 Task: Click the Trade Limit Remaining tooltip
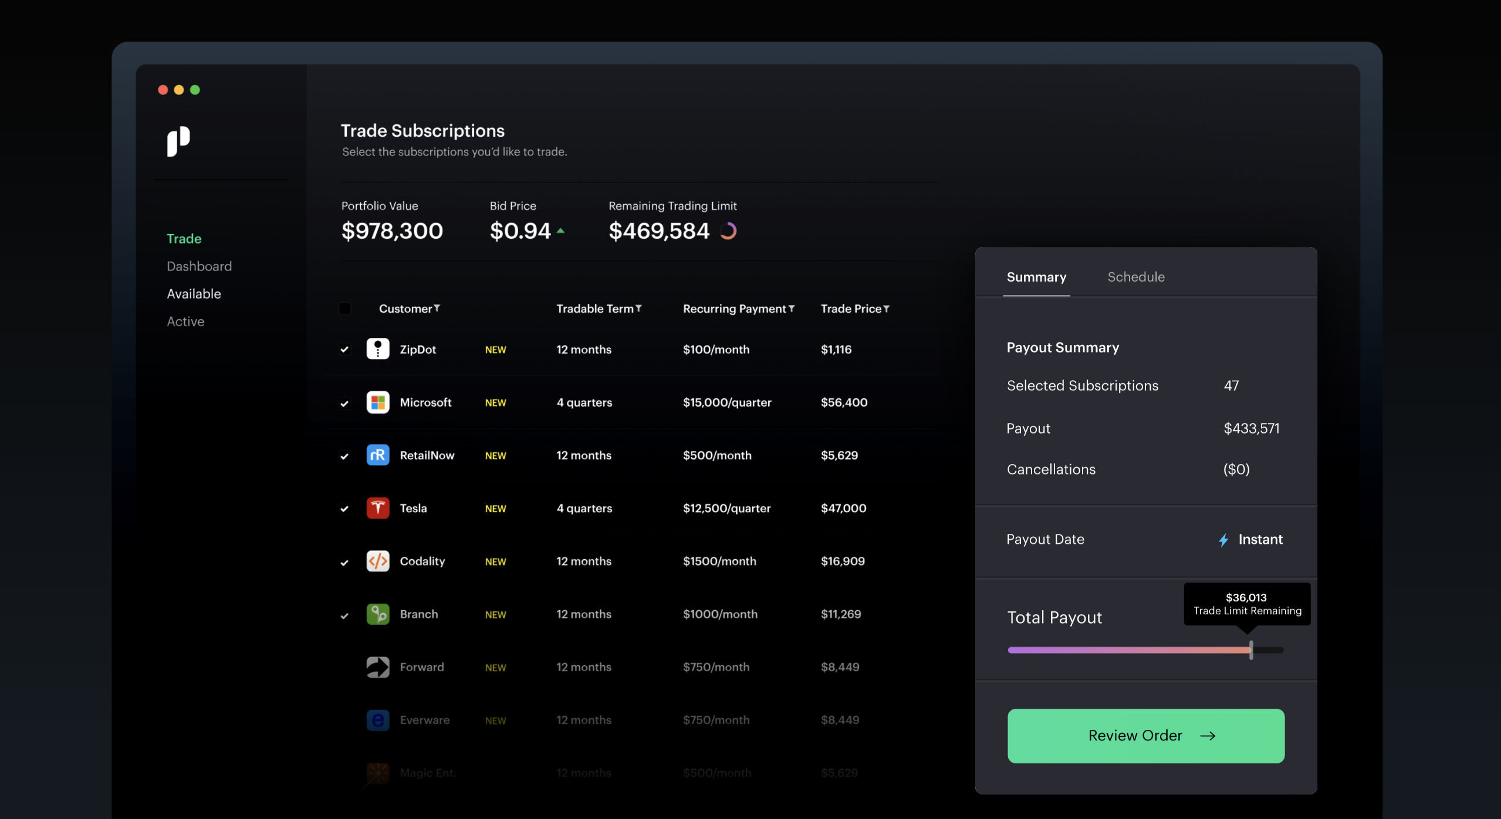click(1248, 604)
